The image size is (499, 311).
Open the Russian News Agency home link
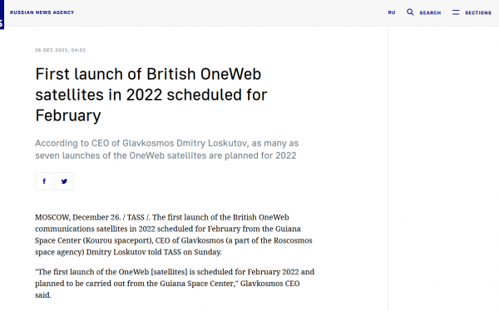(42, 12)
